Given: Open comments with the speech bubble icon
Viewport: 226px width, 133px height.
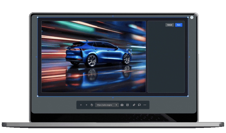Looking at the screenshot, I should (x=139, y=105).
